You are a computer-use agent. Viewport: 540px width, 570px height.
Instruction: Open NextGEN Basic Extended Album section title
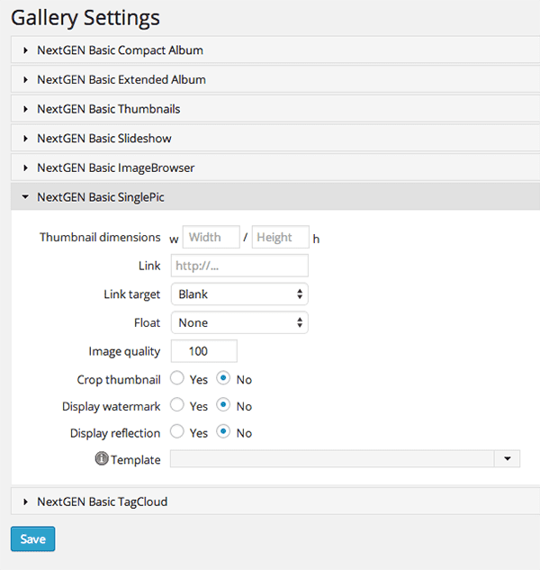point(121,79)
